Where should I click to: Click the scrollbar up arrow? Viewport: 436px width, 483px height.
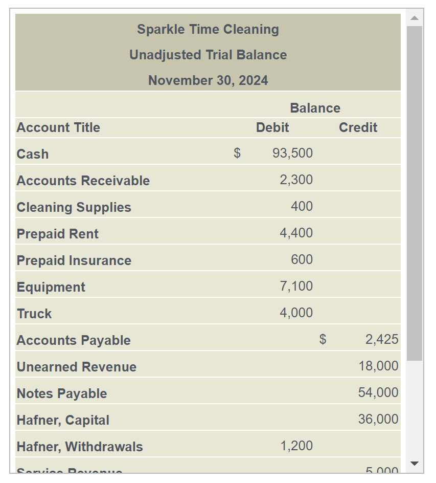[x=413, y=17]
